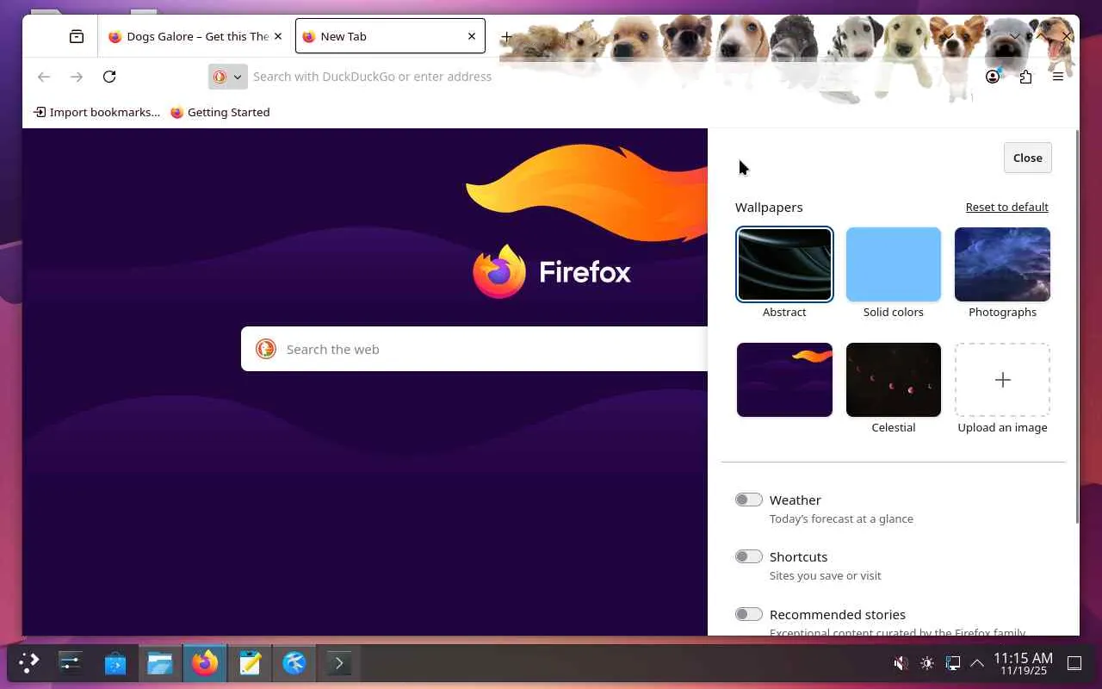Viewport: 1102px width, 689px height.
Task: Focus the address bar search field
Action: (594, 77)
